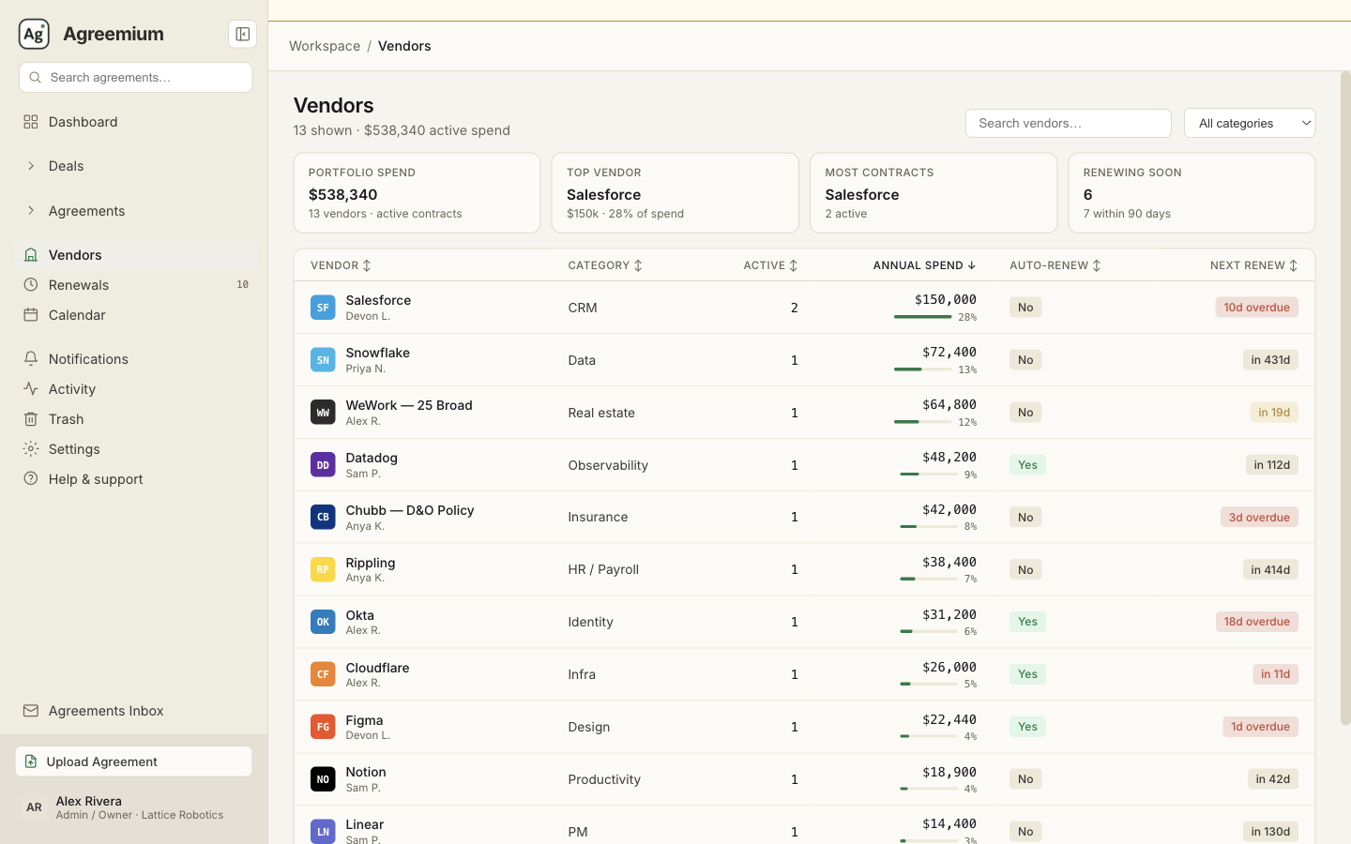Click the Renewals count badge 10
This screenshot has width=1351, height=844.
[242, 285]
